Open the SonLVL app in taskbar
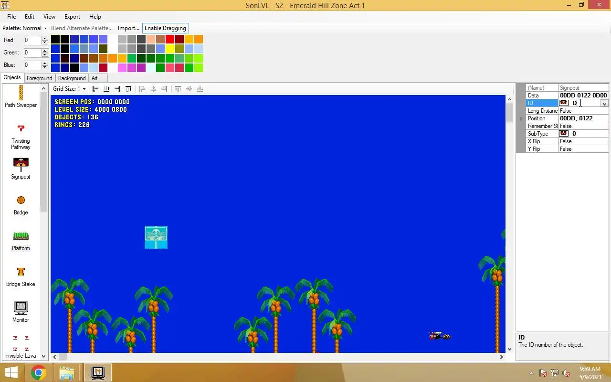 click(x=98, y=372)
